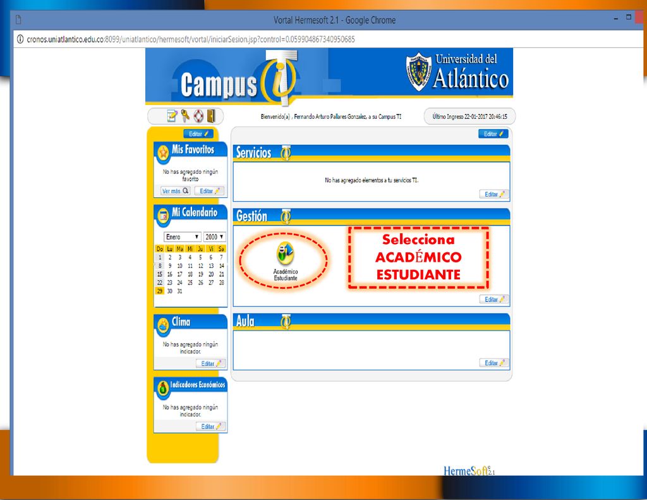Click the TI logo next to Servicios
The image size is (647, 500).
(286, 153)
